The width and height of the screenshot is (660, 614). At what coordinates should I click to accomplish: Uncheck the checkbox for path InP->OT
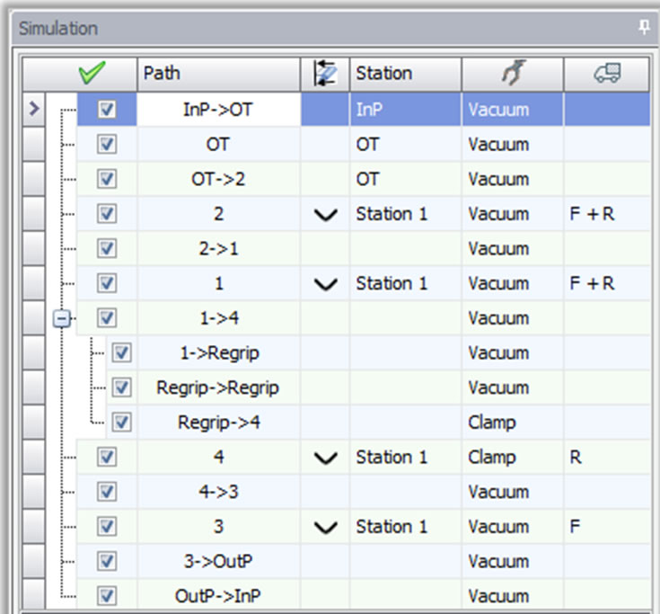click(x=107, y=110)
